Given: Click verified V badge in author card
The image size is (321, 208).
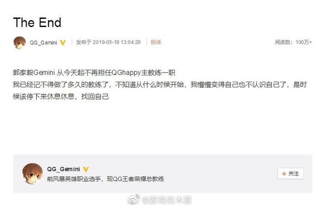Looking at the screenshot, I should pos(86,169).
